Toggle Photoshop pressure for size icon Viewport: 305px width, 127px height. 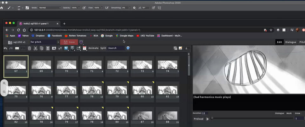tap(153, 8)
